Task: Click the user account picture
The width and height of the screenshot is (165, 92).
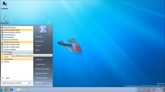Action: click(x=43, y=29)
